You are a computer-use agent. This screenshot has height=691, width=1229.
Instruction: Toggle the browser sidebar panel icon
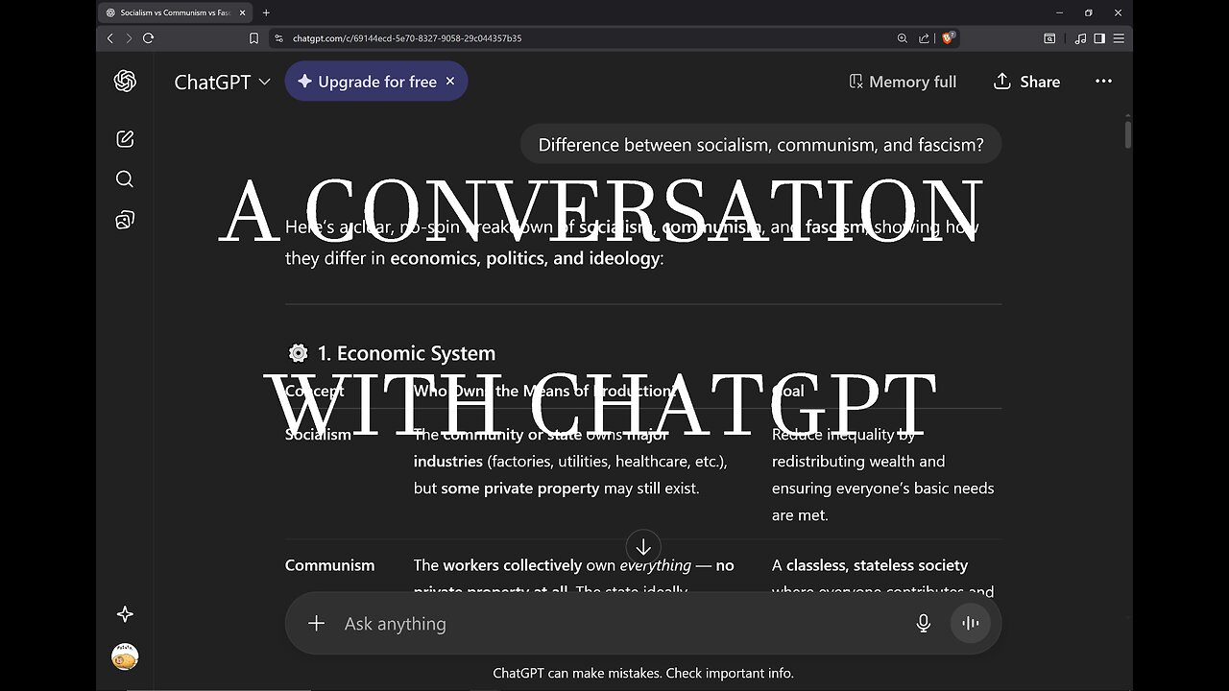pos(1099,38)
